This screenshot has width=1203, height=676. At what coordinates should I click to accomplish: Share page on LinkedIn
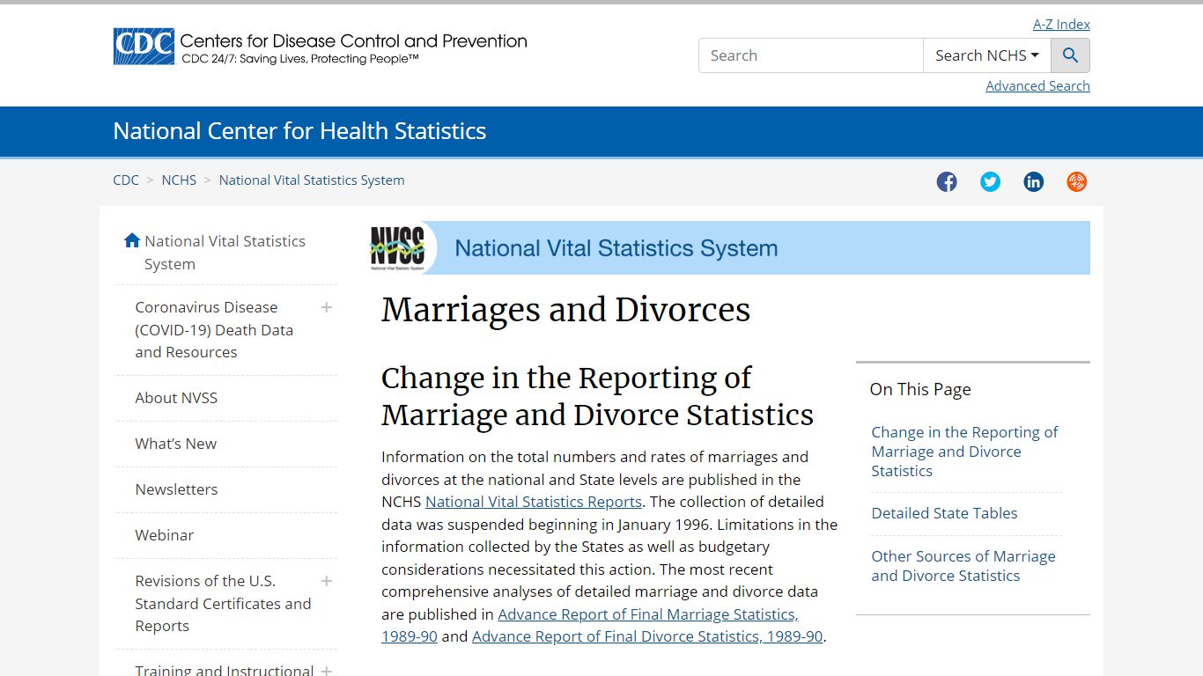[1033, 182]
